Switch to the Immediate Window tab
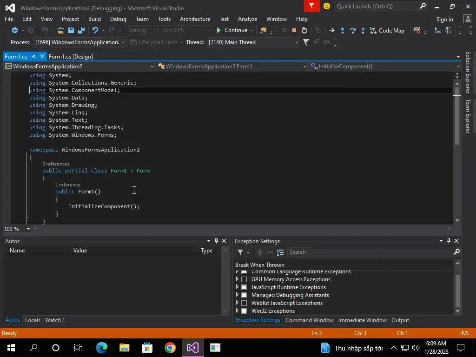This screenshot has height=357, width=476. coord(363,320)
